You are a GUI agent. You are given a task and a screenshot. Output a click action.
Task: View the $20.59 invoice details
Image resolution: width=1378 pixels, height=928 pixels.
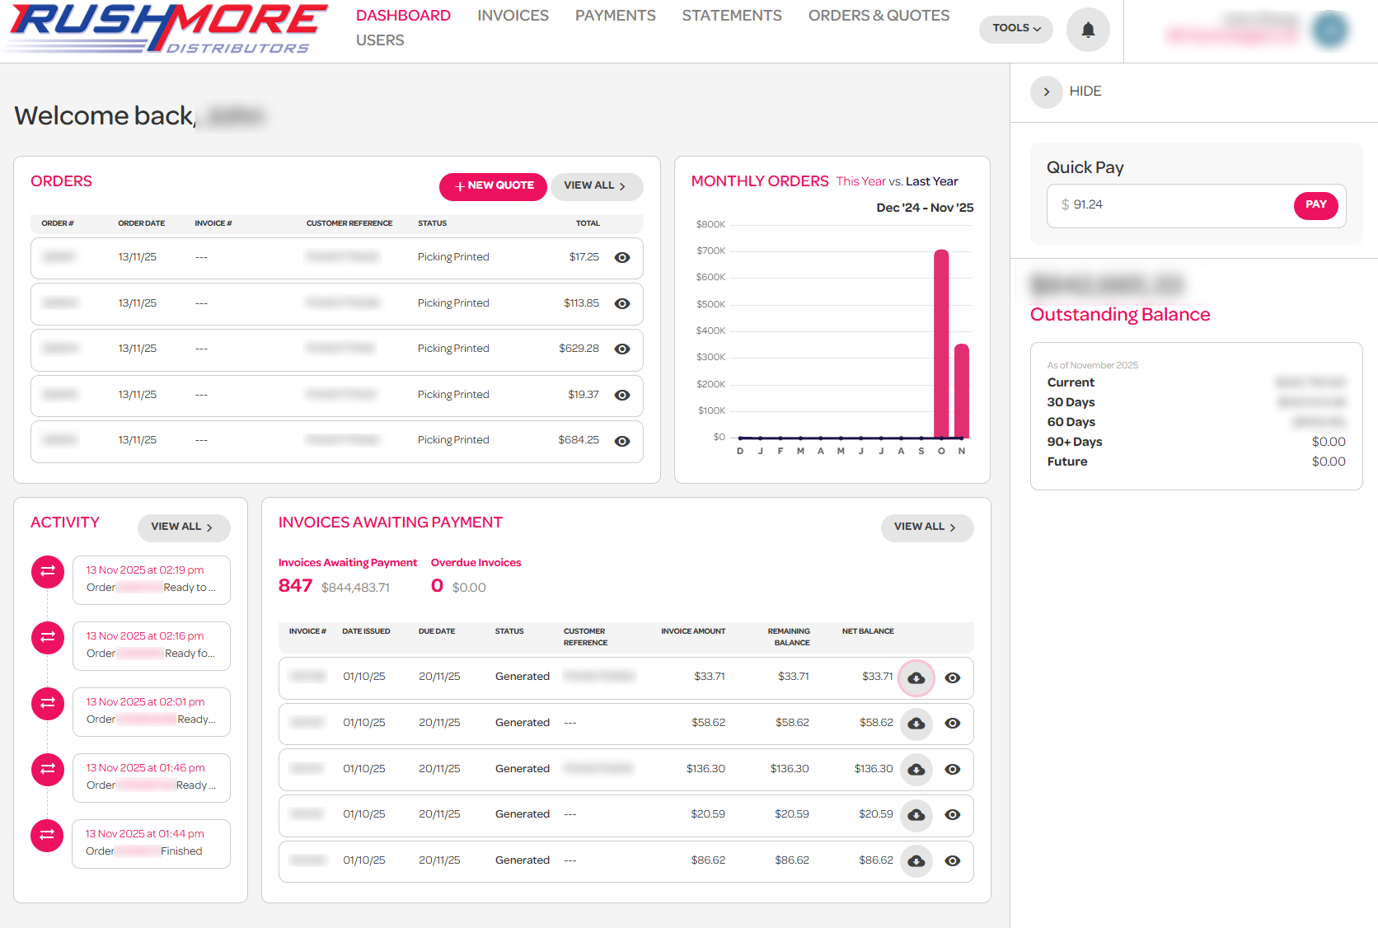click(952, 815)
